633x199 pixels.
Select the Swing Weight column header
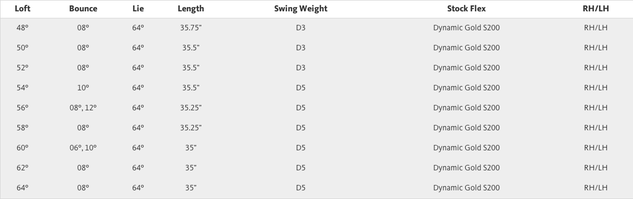[301, 9]
